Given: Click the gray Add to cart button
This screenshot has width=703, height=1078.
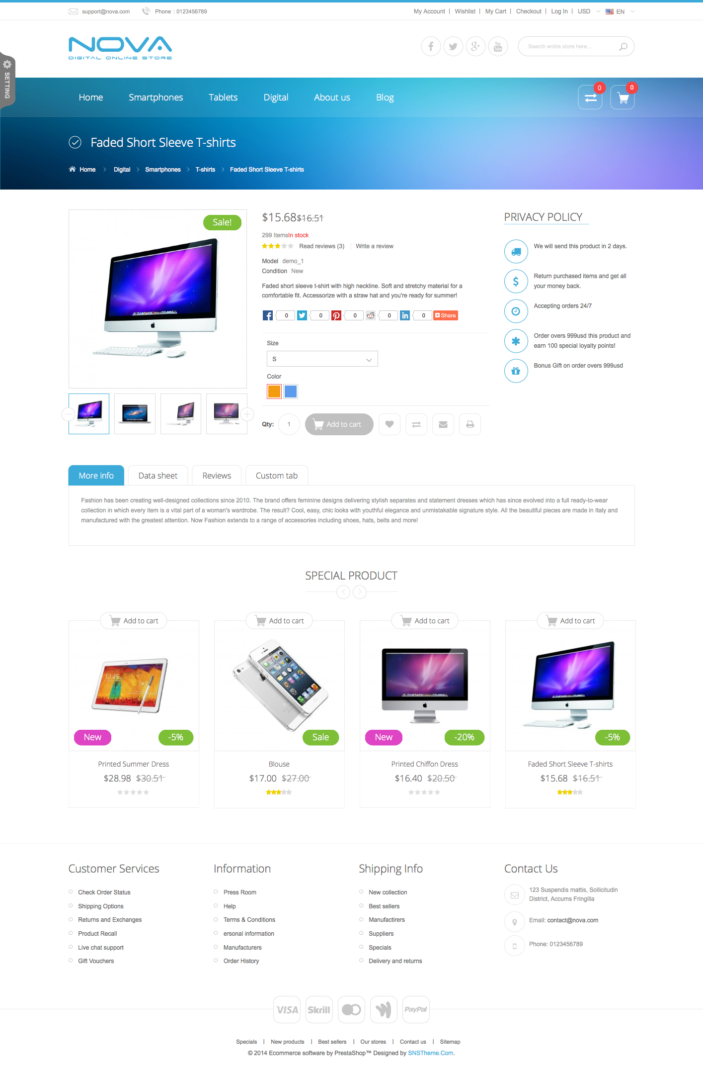Looking at the screenshot, I should tap(339, 424).
